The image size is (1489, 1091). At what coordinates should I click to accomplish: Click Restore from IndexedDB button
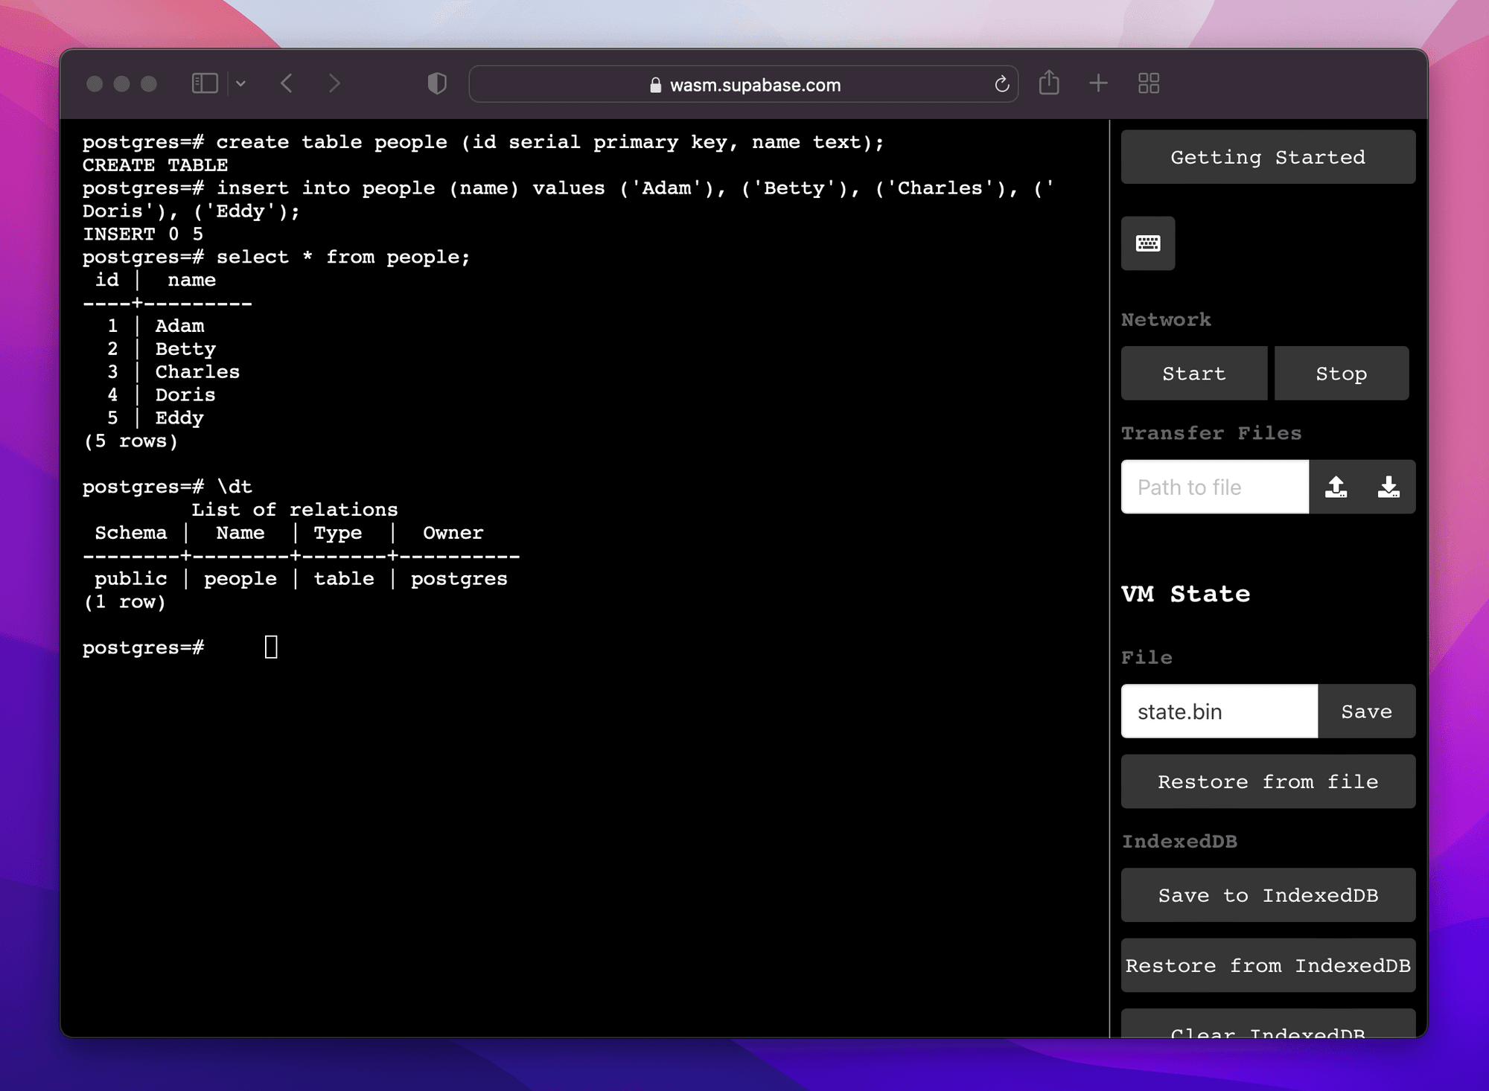coord(1268,966)
